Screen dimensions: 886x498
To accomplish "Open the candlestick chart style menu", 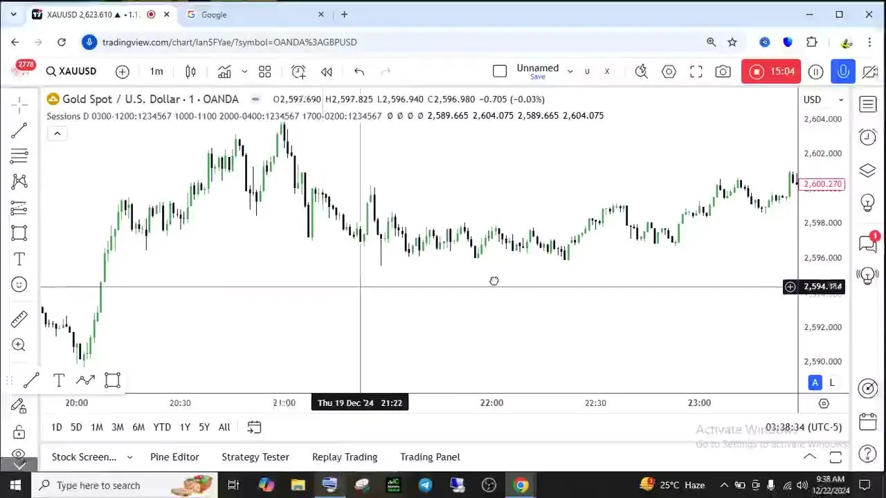I will point(190,71).
